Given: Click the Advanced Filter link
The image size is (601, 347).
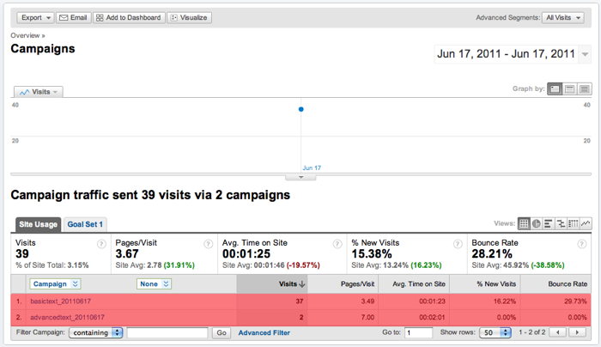Looking at the screenshot, I should (265, 332).
